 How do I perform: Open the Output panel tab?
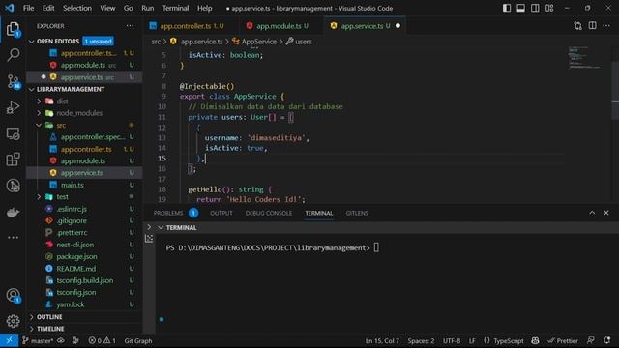[221, 213]
